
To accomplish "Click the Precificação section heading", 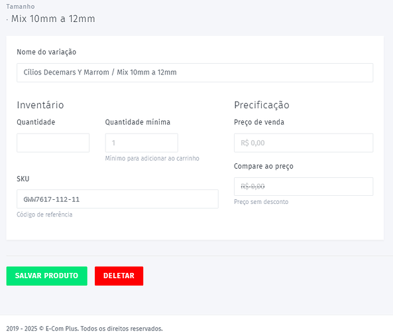I will [x=262, y=105].
